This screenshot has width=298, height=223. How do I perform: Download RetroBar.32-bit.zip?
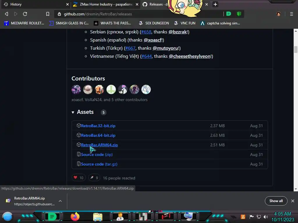click(98, 126)
